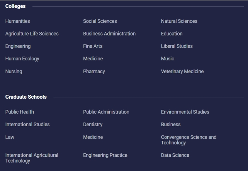Viewport: 248px width, 171px height.
Task: Open Data Science graduate school link
Action: click(x=175, y=155)
